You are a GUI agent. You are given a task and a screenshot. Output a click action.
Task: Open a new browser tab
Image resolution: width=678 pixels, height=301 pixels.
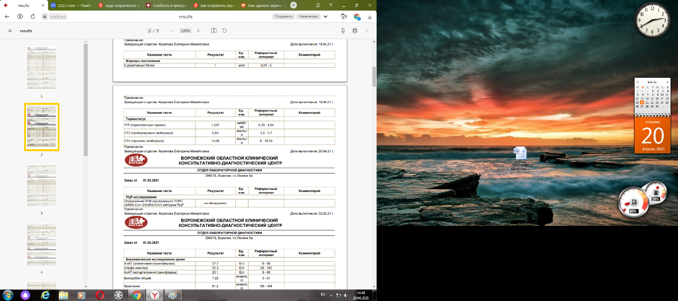293,5
